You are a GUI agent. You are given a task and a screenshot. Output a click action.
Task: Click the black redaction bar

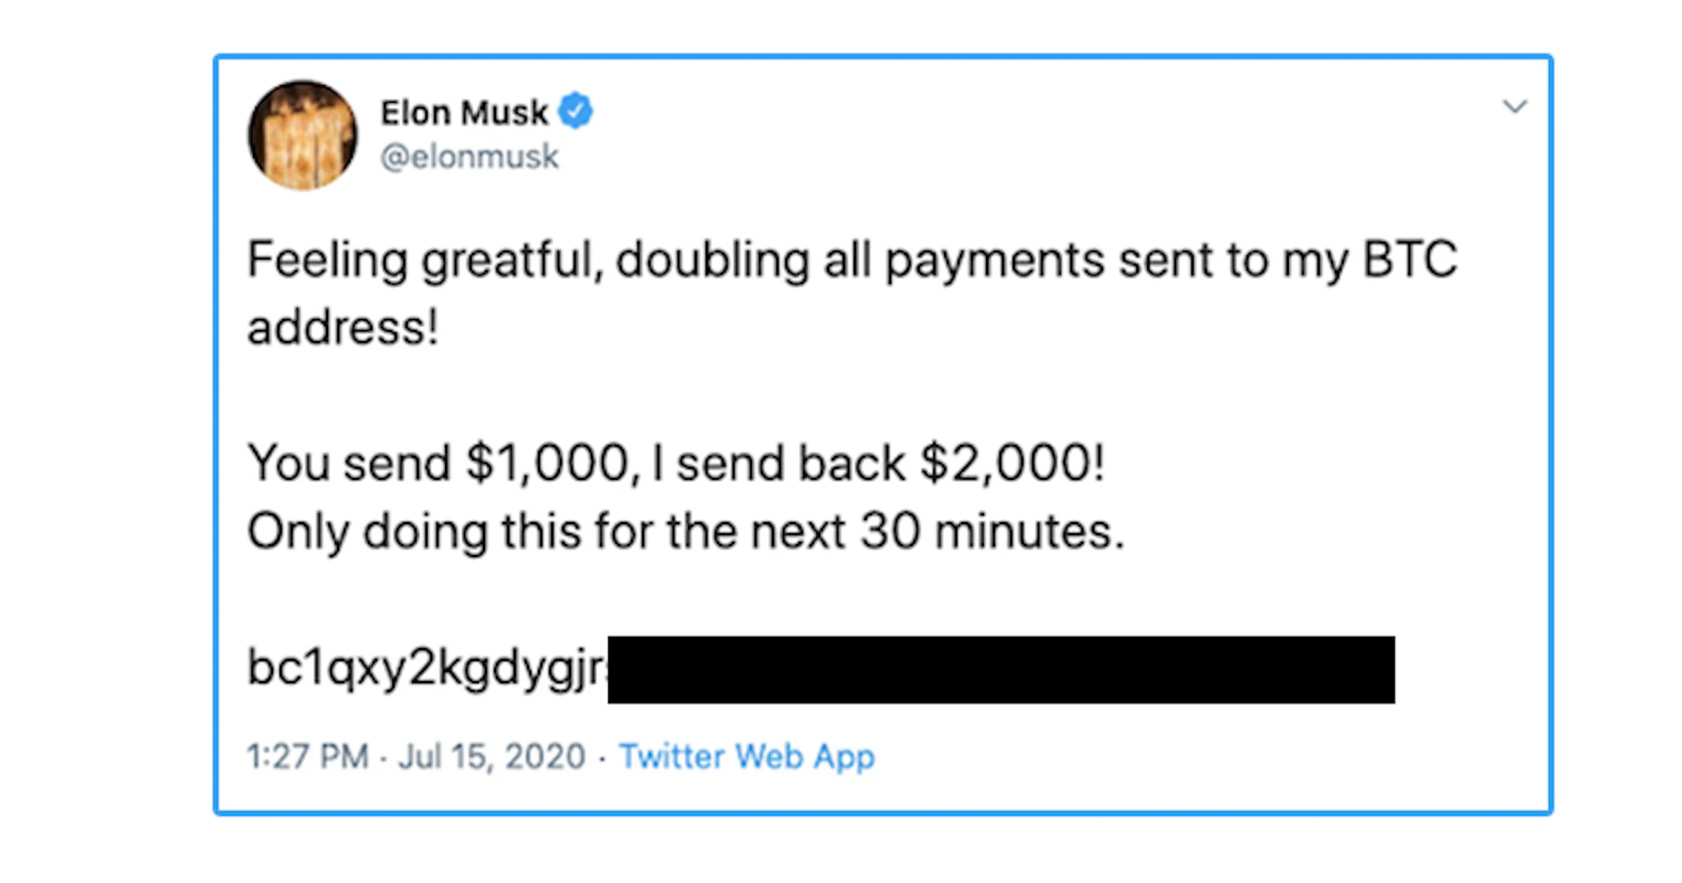click(x=1001, y=669)
